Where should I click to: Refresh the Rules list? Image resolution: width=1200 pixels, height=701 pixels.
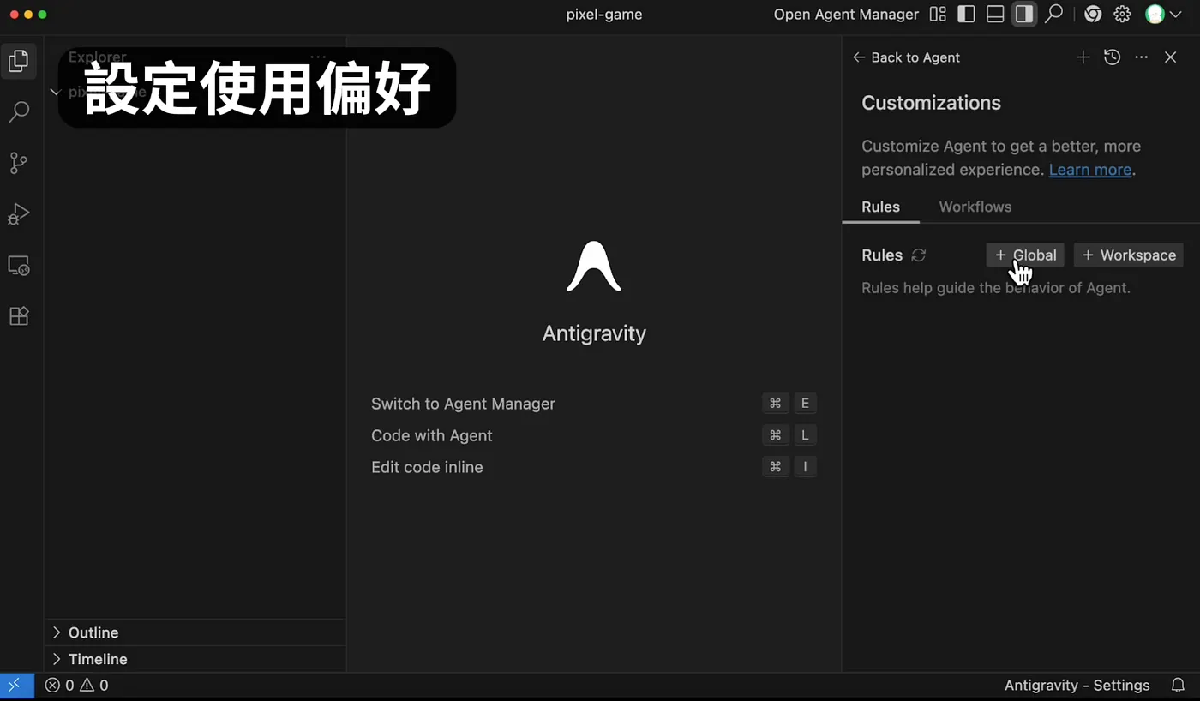918,255
